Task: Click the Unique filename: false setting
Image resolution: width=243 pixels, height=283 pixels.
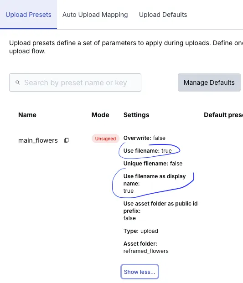Action: [153, 164]
